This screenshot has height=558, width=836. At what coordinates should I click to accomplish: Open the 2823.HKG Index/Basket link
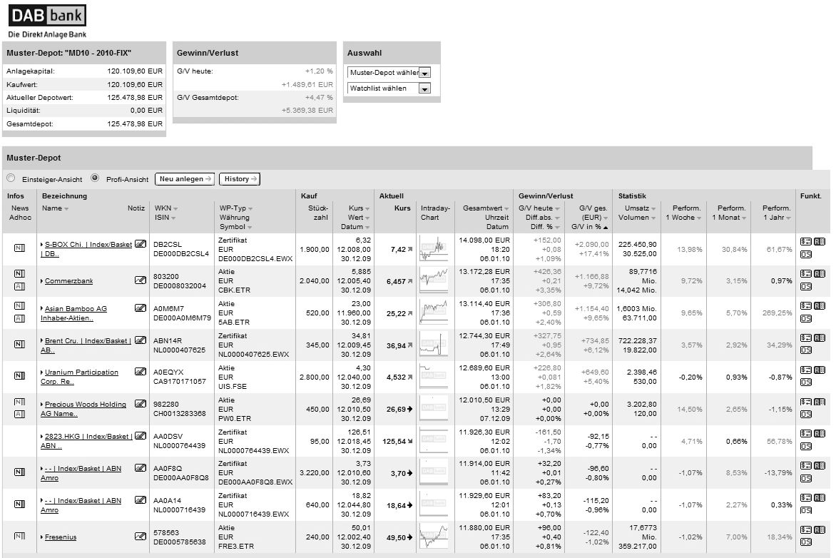(x=86, y=441)
